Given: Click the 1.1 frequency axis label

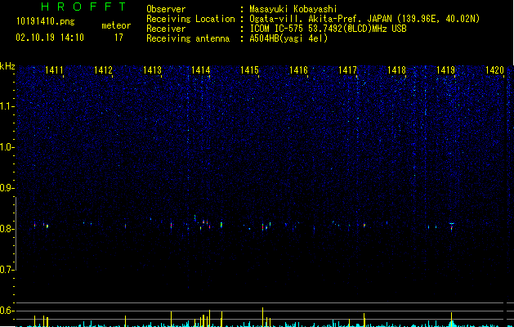Looking at the screenshot, I should tap(7, 106).
